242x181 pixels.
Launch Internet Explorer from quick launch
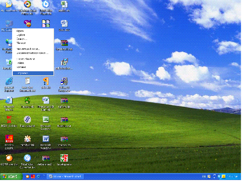click(x=38, y=177)
